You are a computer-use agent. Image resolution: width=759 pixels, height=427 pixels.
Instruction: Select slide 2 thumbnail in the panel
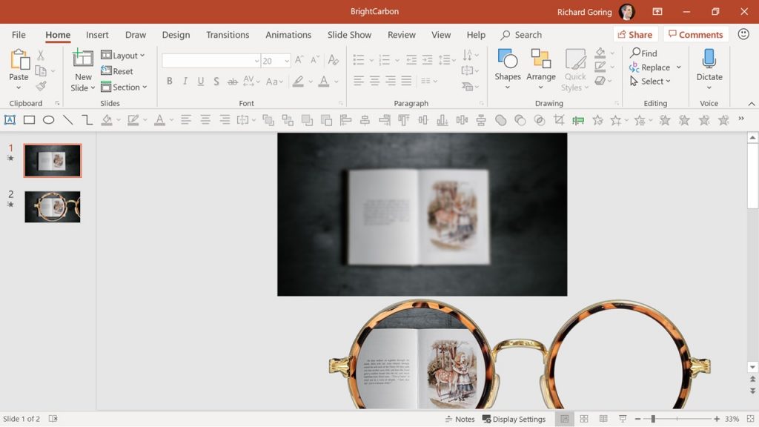(52, 207)
